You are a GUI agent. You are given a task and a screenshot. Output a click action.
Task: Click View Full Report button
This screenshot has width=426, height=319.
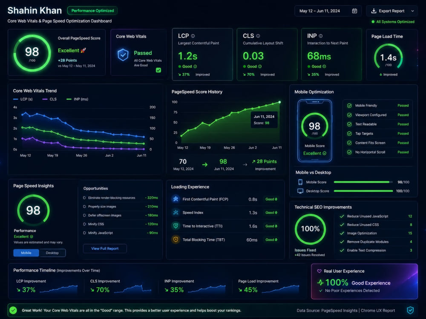tap(105, 248)
